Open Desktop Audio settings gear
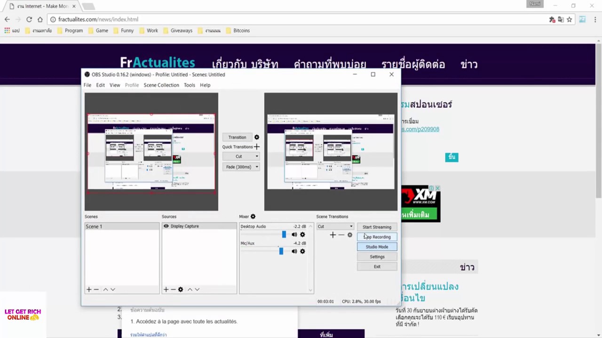 pyautogui.click(x=302, y=235)
